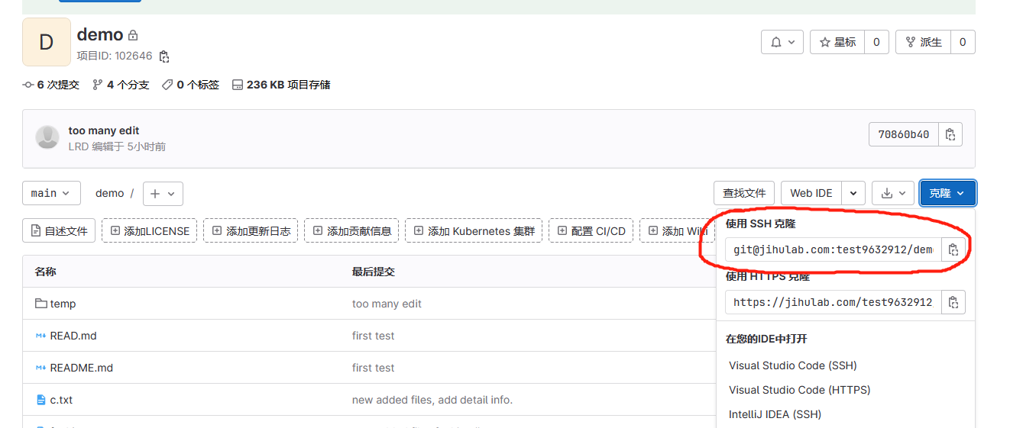
Task: Click the temp folder icon
Action: pyautogui.click(x=41, y=304)
